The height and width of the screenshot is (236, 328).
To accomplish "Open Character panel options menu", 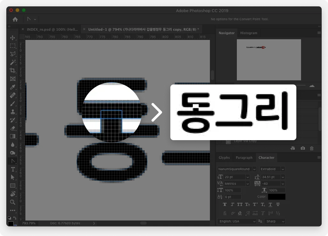I will click(319, 158).
